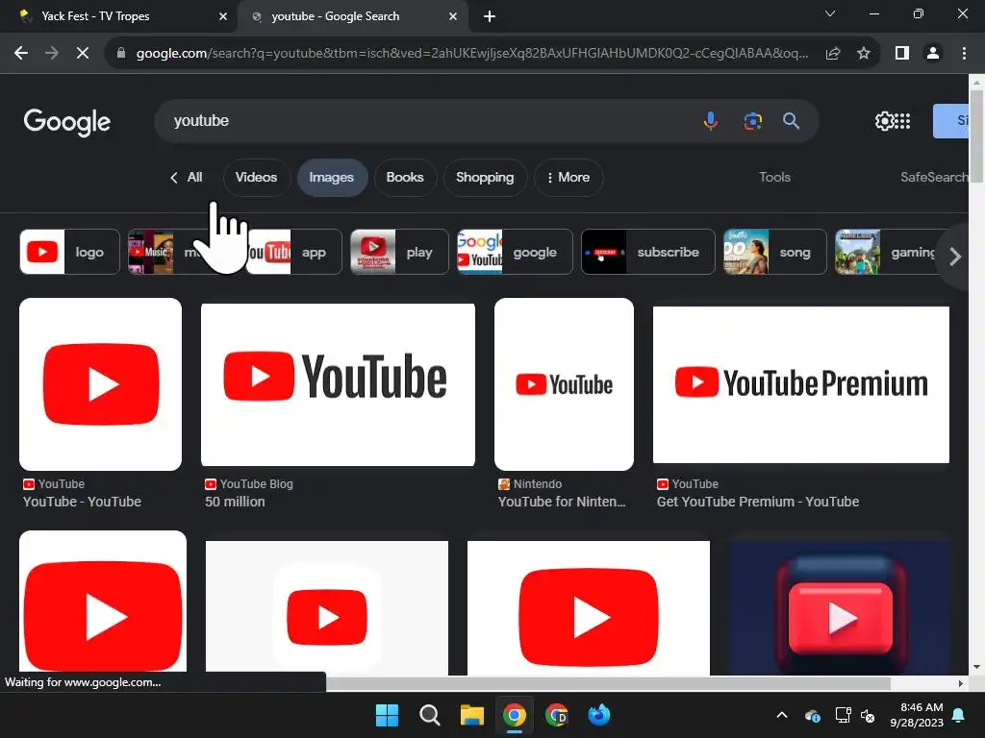Viewport: 985px width, 738px height.
Task: View the site security lock info
Action: (121, 54)
